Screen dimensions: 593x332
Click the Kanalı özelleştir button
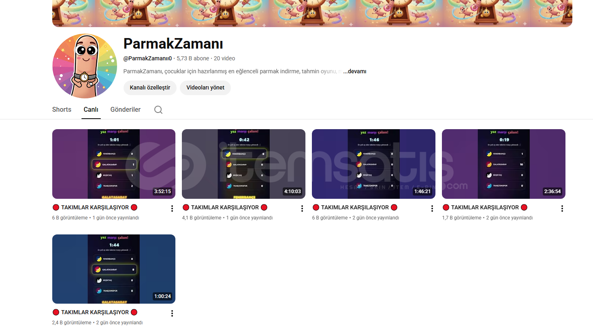click(150, 87)
